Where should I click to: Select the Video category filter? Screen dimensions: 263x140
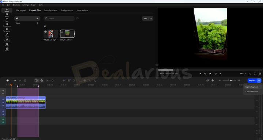click(x=27, y=23)
